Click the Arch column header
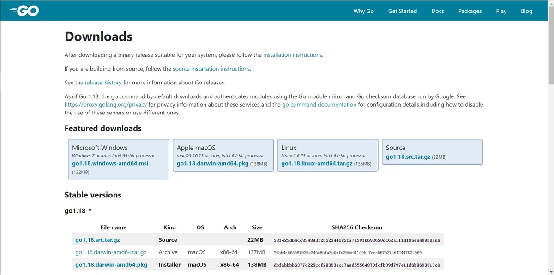The height and width of the screenshot is (275, 554). [x=230, y=227]
